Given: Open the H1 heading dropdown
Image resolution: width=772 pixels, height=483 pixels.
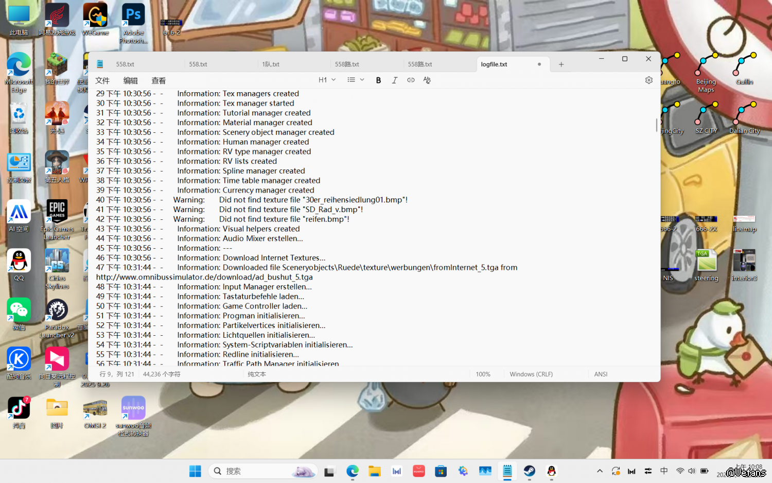Looking at the screenshot, I should (x=327, y=80).
